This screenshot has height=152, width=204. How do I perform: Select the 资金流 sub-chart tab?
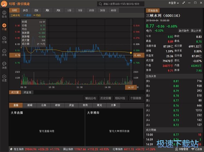click(27, 92)
